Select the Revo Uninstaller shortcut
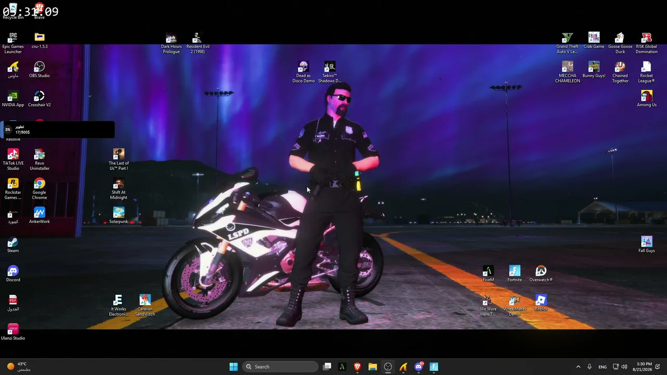Screen dimensions: 667x375 pyautogui.click(x=40, y=159)
